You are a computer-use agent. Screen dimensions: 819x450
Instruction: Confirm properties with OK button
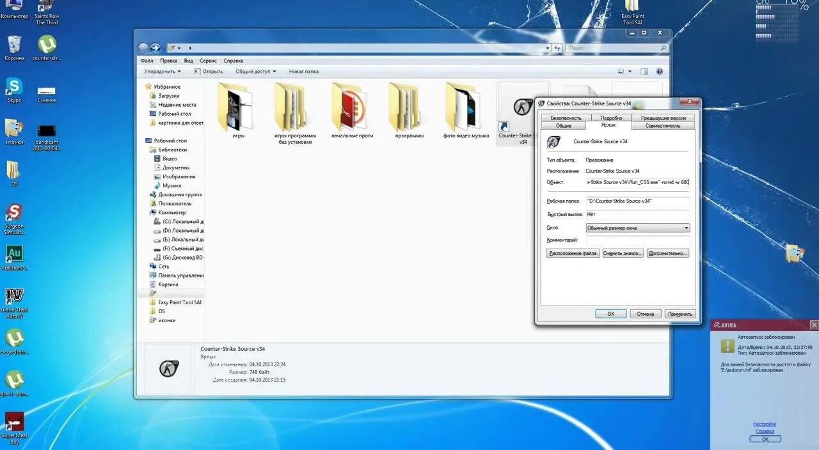tap(610, 314)
